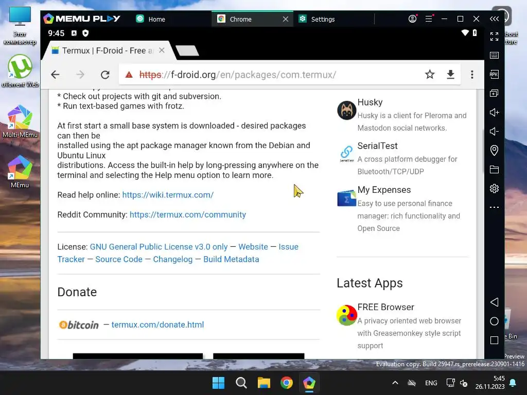
Task: Go back in Chrome browser
Action: (x=55, y=75)
